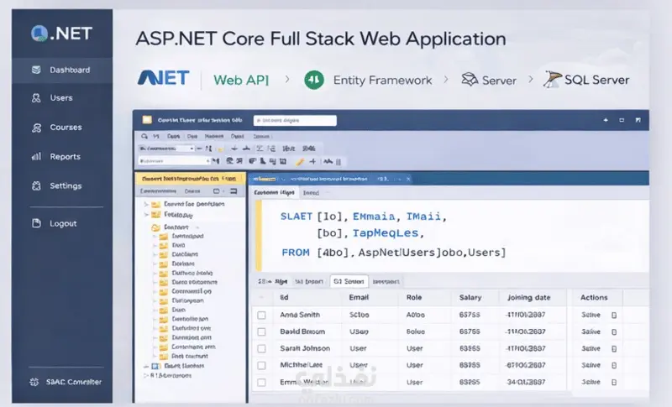Click the SLAET keyword in the query
The height and width of the screenshot is (407, 672).
point(297,217)
